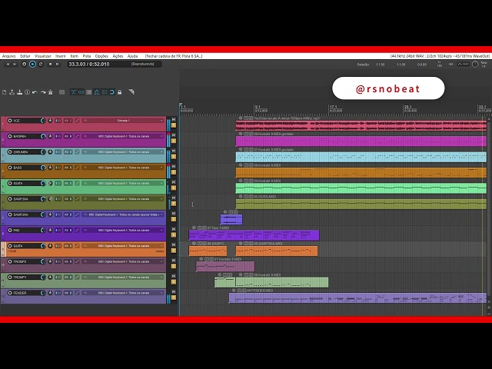Mute the TROMP1 track
The height and width of the screenshot is (369, 492).
click(174, 276)
